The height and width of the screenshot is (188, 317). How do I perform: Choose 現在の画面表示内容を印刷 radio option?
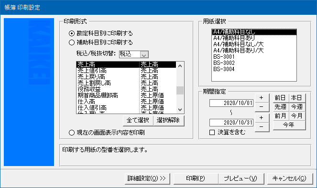[x=72, y=133]
